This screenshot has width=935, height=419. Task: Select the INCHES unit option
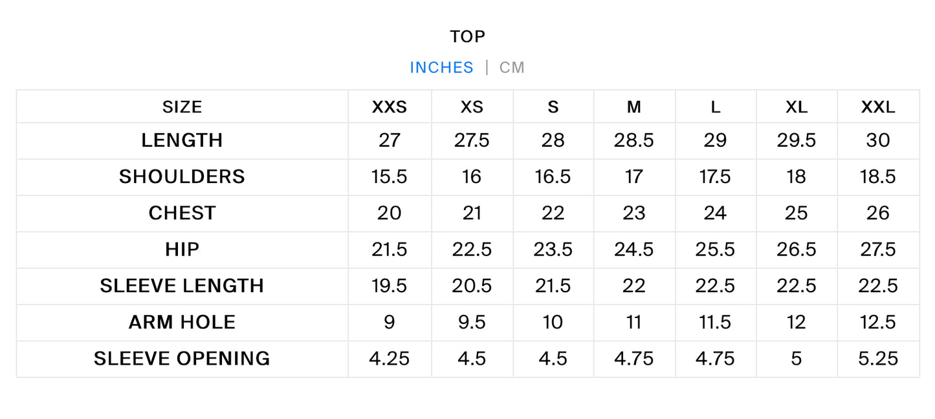coord(442,67)
